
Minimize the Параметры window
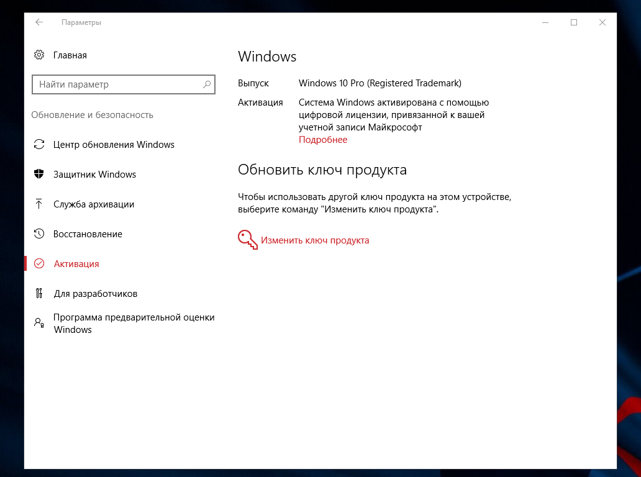click(x=545, y=22)
